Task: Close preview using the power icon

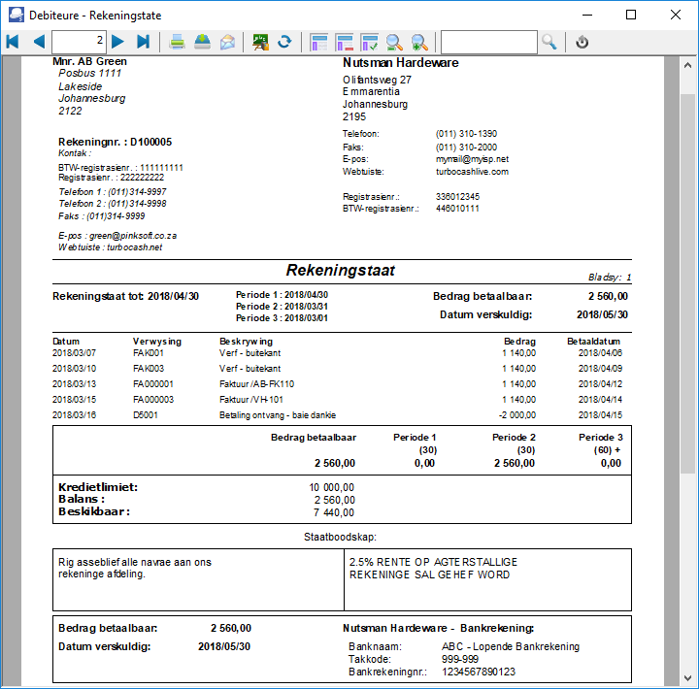Action: tap(582, 42)
